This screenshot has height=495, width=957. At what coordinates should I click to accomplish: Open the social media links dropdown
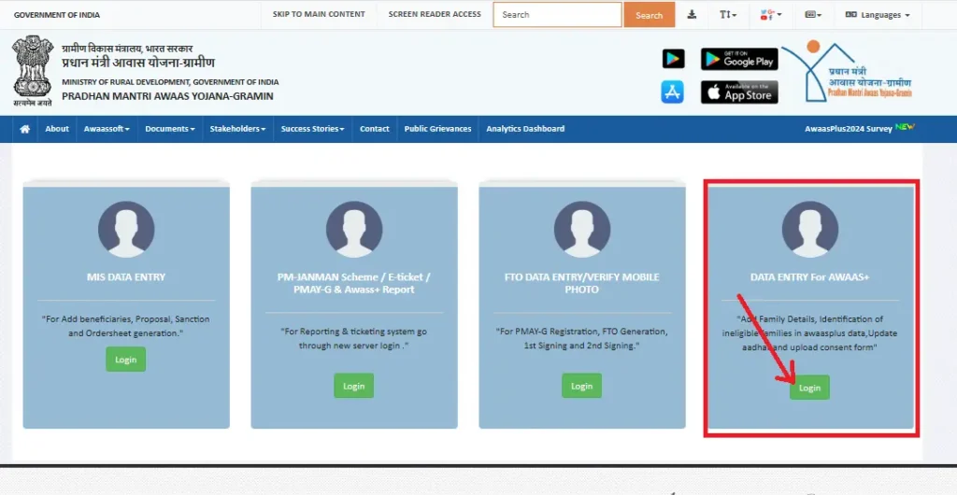(771, 15)
